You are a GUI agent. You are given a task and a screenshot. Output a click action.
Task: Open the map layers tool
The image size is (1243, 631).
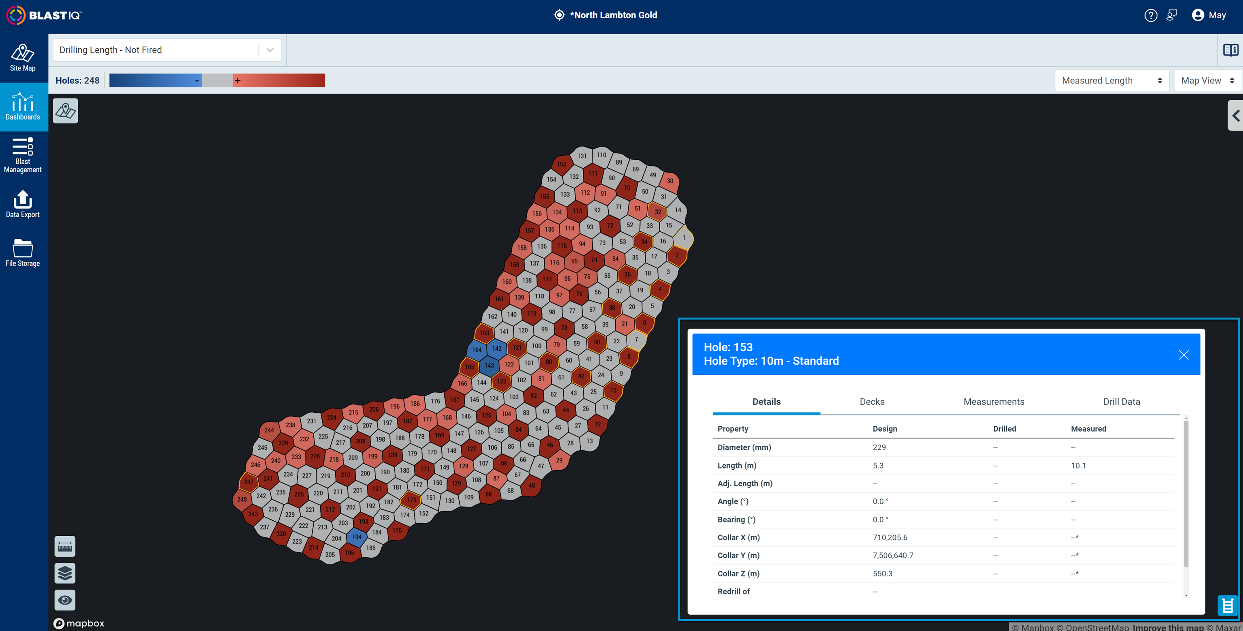[65, 573]
